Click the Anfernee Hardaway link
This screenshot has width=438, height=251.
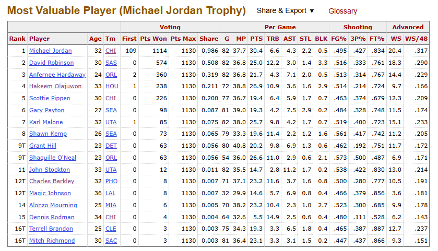pos(57,75)
